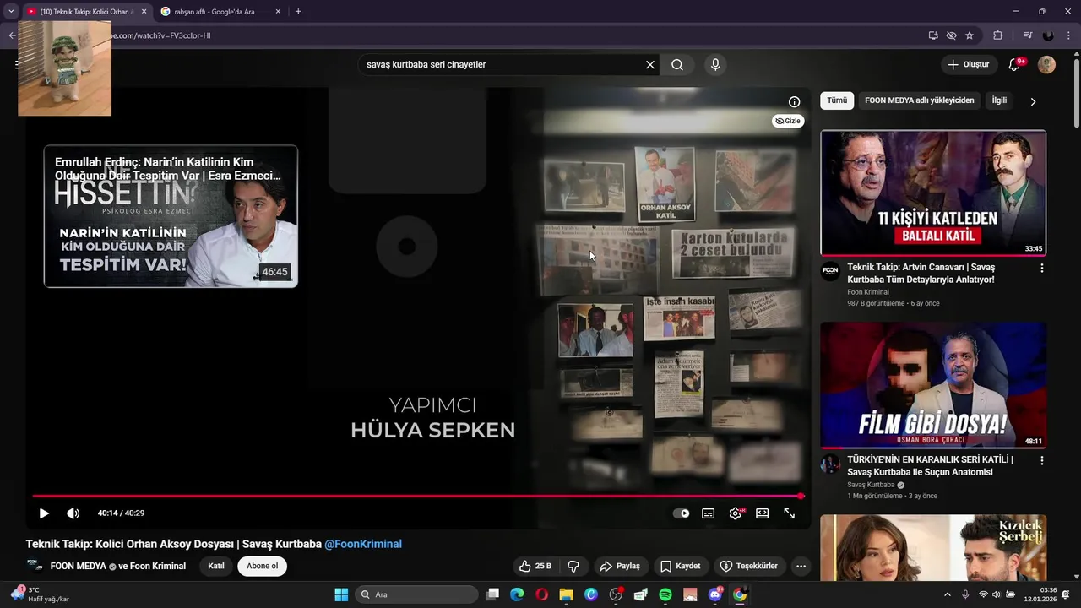This screenshot has width=1081, height=608.
Task: Open the player settings gear
Action: point(736,513)
